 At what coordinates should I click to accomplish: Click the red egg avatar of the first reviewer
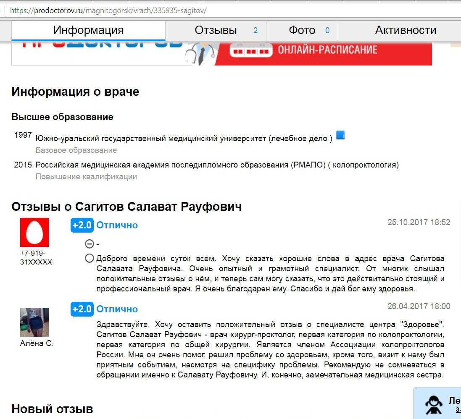[34, 233]
